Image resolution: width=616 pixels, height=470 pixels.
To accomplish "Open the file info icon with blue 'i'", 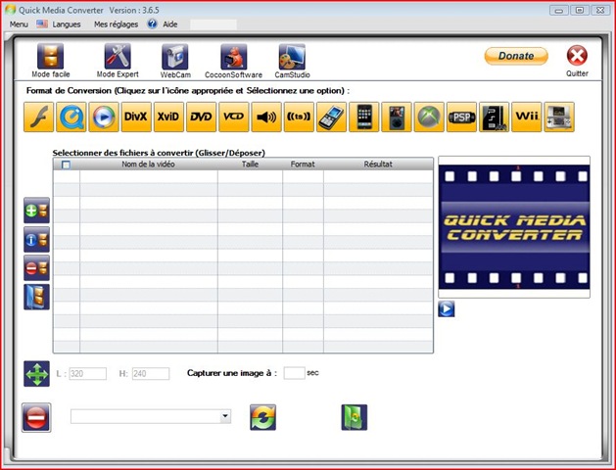I will coord(36,239).
